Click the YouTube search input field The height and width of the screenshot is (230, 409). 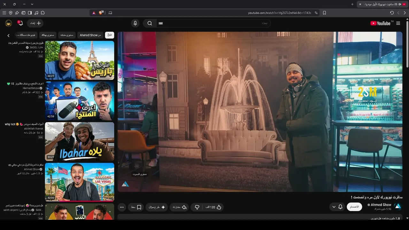click(x=213, y=23)
